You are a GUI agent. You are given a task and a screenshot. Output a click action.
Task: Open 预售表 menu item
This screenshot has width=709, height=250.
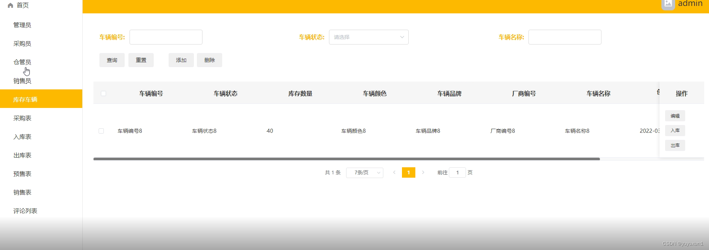coord(41,174)
